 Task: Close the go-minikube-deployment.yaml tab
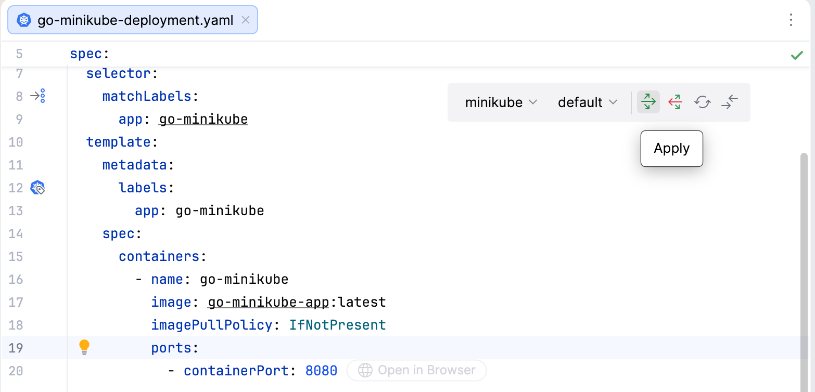pos(246,20)
